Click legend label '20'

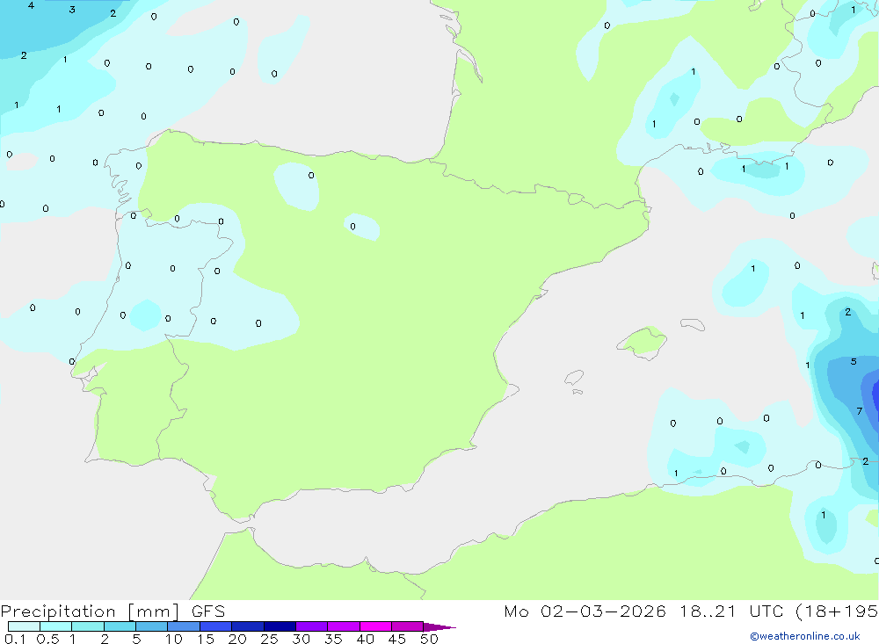(237, 639)
